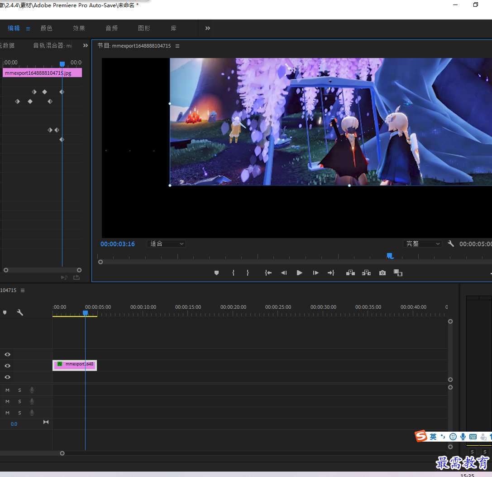Mark Out point brace button
Screen dimensions: 492x477
248,273
